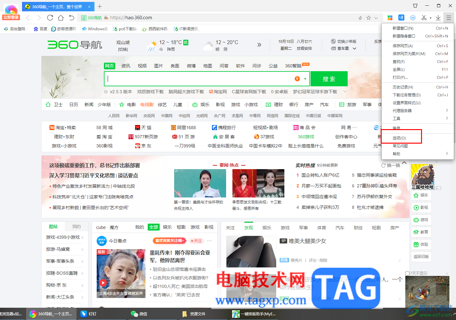The image size is (456, 320).
Task: Expand the hot search links chevron
Action: tap(345, 92)
